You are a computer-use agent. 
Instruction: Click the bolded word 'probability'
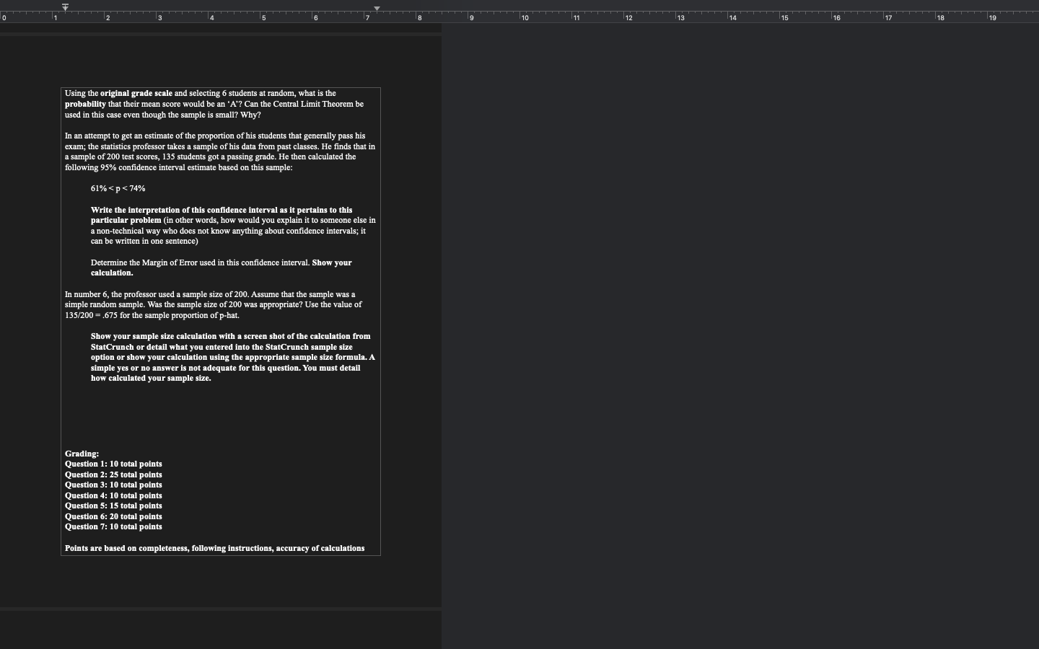point(85,104)
